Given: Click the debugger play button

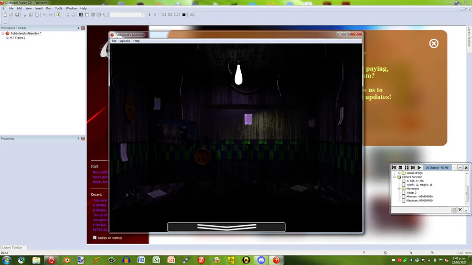Looking at the screenshot, I should 420,168.
